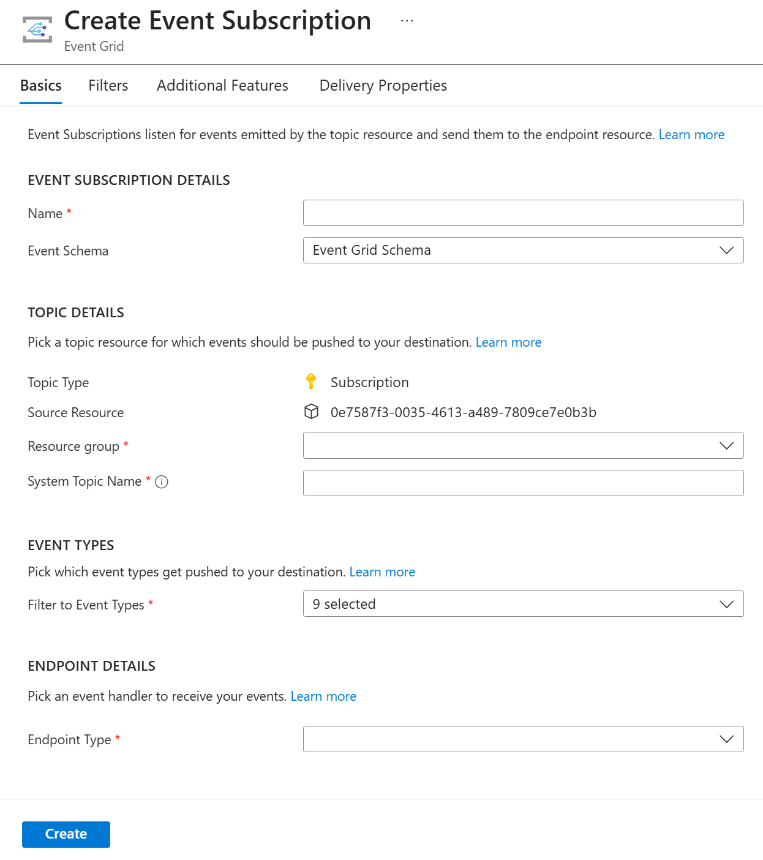Click the System Topic Name info icon
The height and width of the screenshot is (860, 763).
[162, 482]
